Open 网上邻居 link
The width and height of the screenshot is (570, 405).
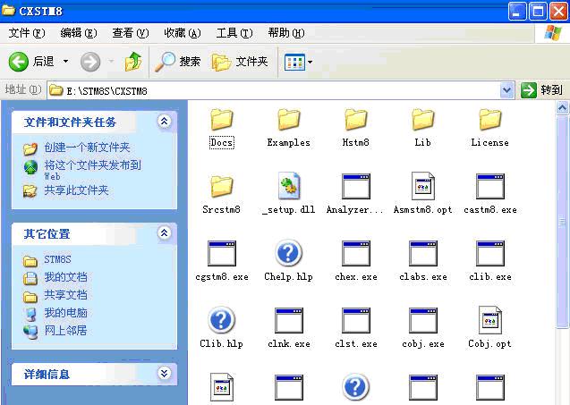coord(66,331)
